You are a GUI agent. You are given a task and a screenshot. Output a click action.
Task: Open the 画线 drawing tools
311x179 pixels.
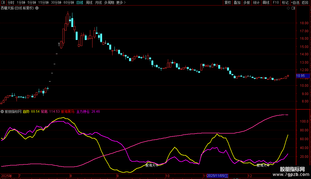(x=266, y=2)
